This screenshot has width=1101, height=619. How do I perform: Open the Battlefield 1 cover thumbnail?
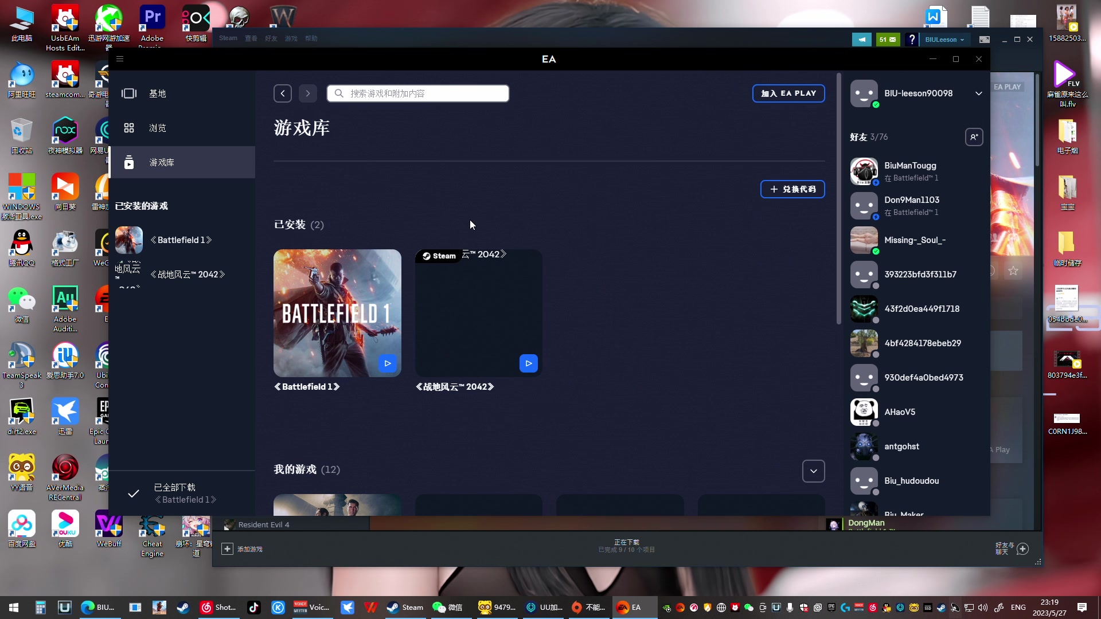(x=337, y=313)
